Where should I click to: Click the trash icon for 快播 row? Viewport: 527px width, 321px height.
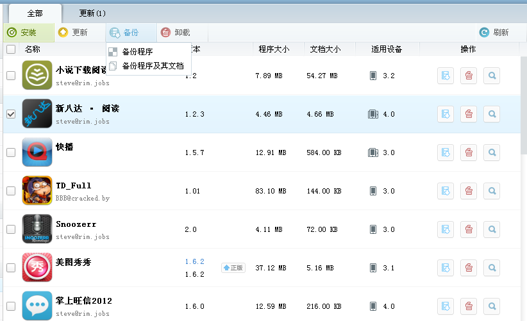point(469,152)
